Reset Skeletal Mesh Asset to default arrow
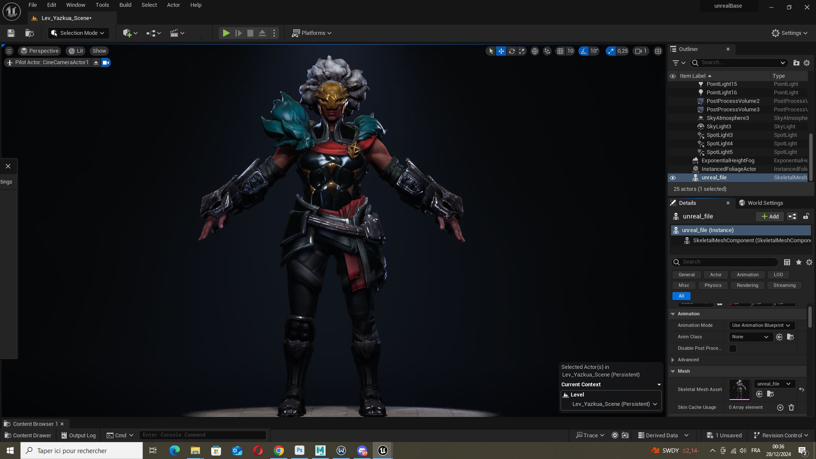The height and width of the screenshot is (459, 816). coord(802,390)
